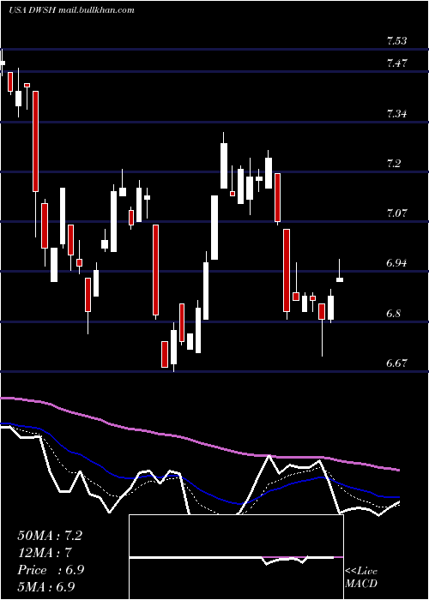
Task: Click the 12MA : 7 readout
Action: click(x=45, y=553)
